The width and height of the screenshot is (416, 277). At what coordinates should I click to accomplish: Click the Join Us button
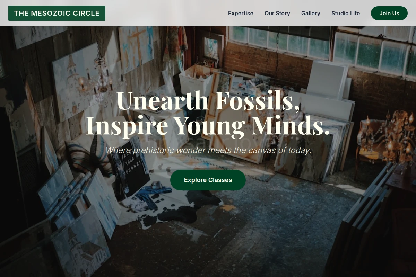[x=389, y=13]
